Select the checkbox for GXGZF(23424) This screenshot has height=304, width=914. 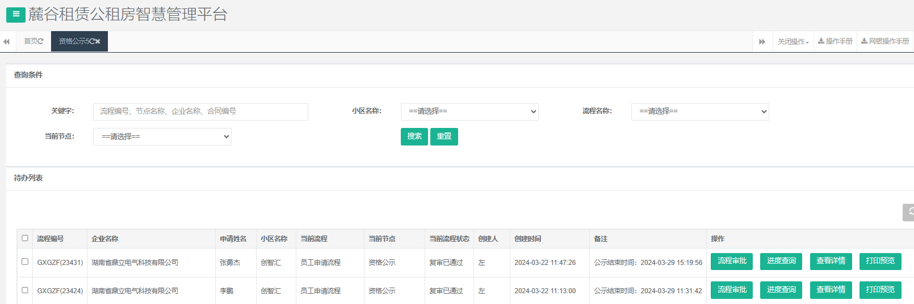(25, 290)
